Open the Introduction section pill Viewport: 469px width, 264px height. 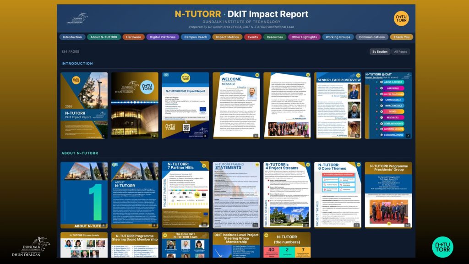point(72,37)
